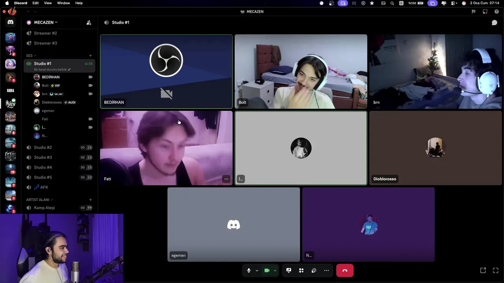Open the Discord app menu

(x=20, y=3)
